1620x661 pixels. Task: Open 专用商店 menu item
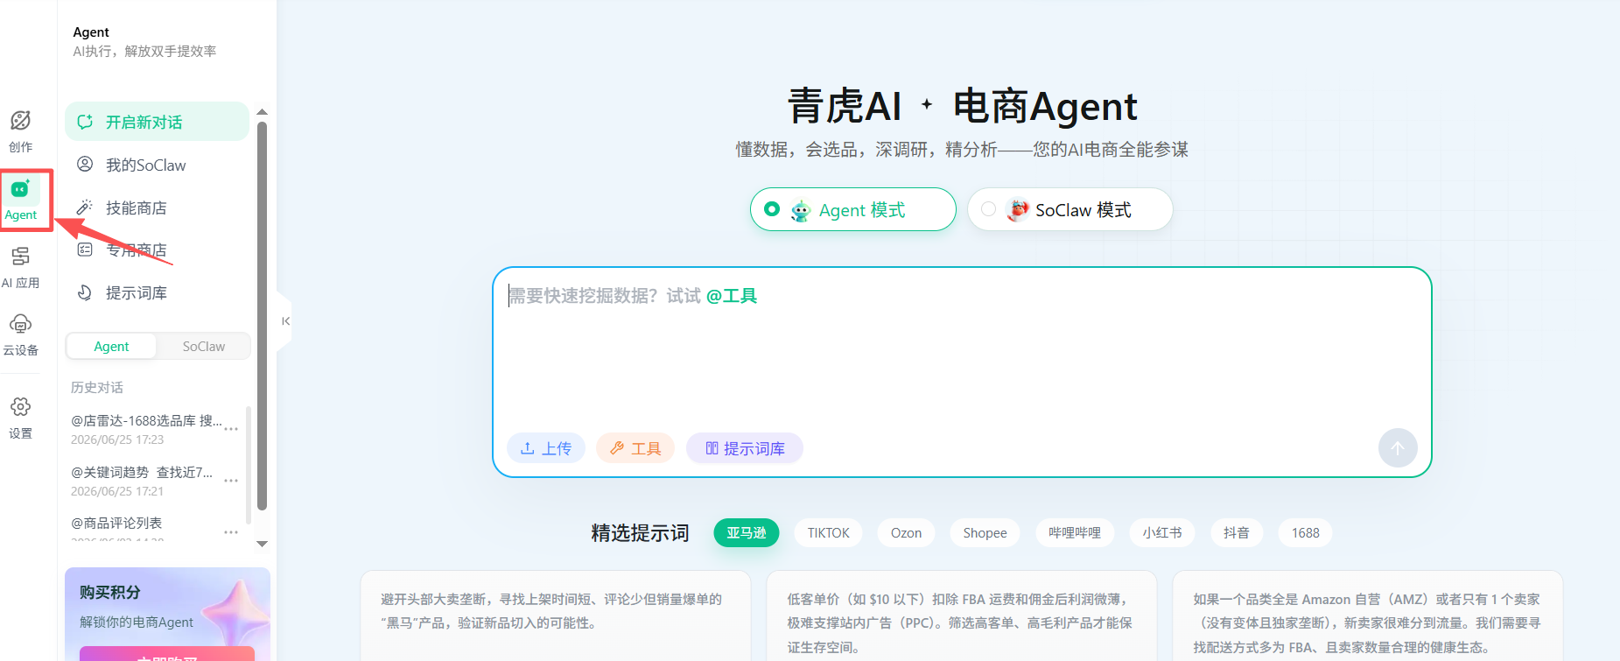tap(157, 250)
